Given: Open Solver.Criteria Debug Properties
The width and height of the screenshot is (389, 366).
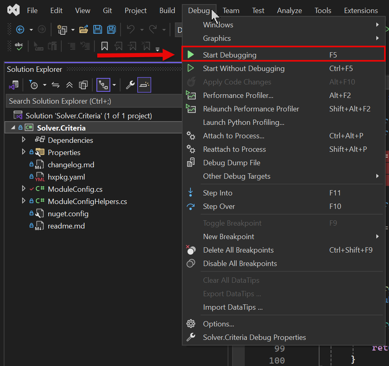Looking at the screenshot, I should pos(283,337).
